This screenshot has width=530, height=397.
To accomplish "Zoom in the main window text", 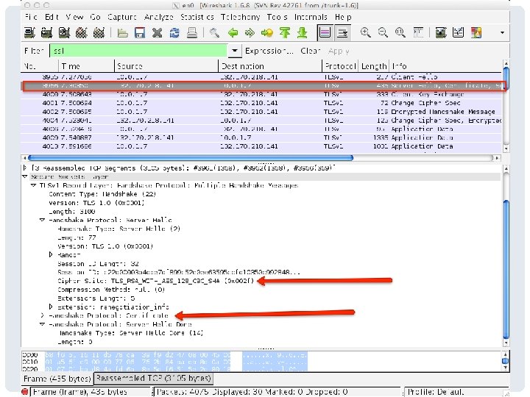I will click(365, 32).
